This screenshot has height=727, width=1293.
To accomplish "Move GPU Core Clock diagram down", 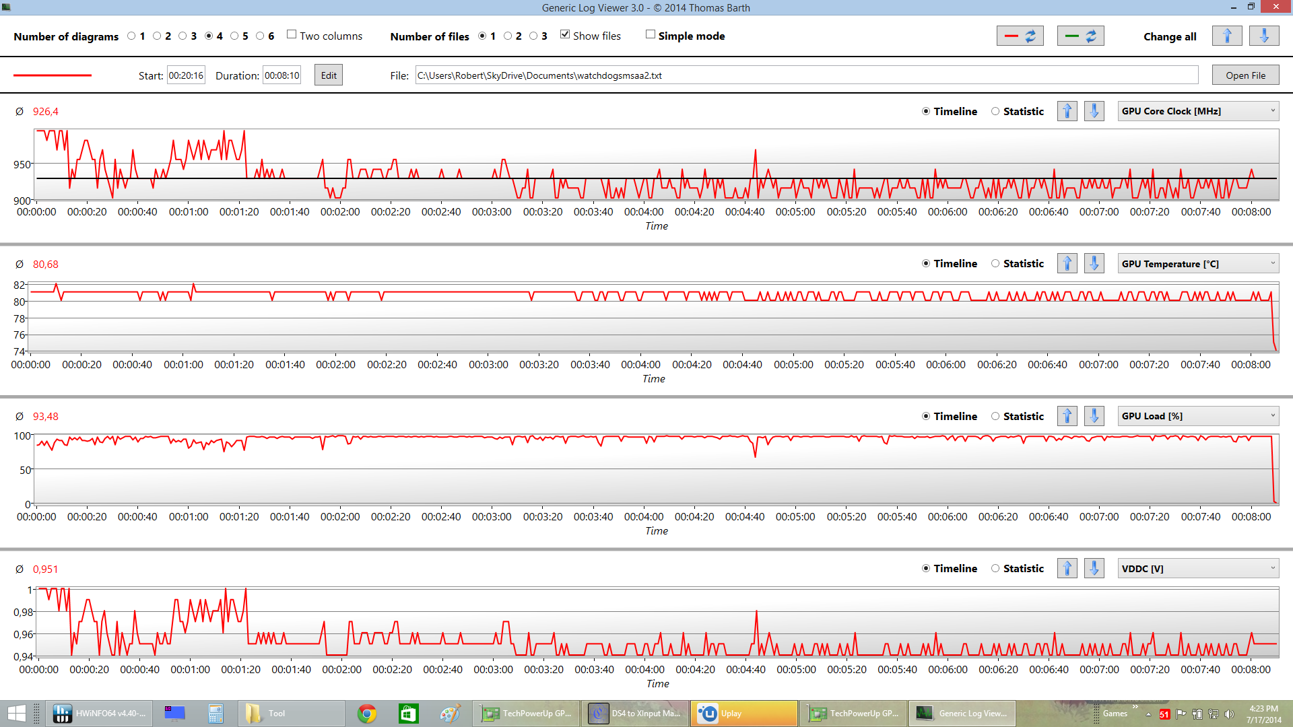I will point(1094,111).
